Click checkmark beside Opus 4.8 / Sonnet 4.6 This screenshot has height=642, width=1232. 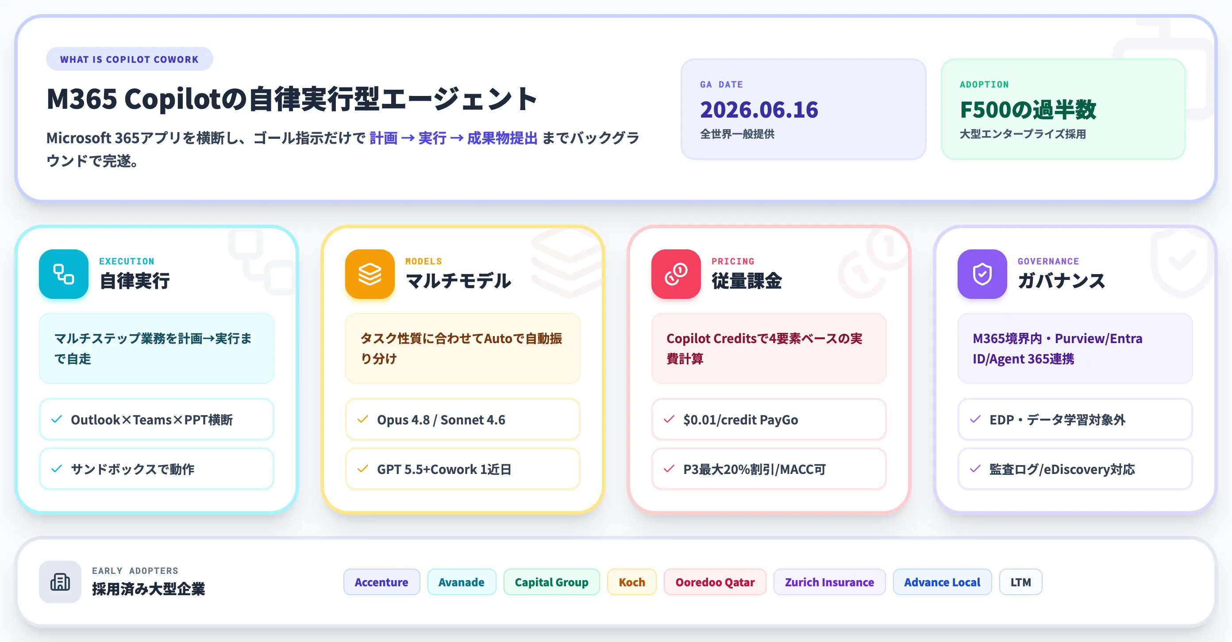tap(363, 420)
